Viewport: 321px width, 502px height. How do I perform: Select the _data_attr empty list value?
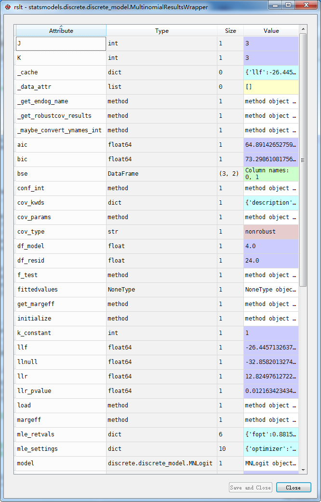(271, 87)
